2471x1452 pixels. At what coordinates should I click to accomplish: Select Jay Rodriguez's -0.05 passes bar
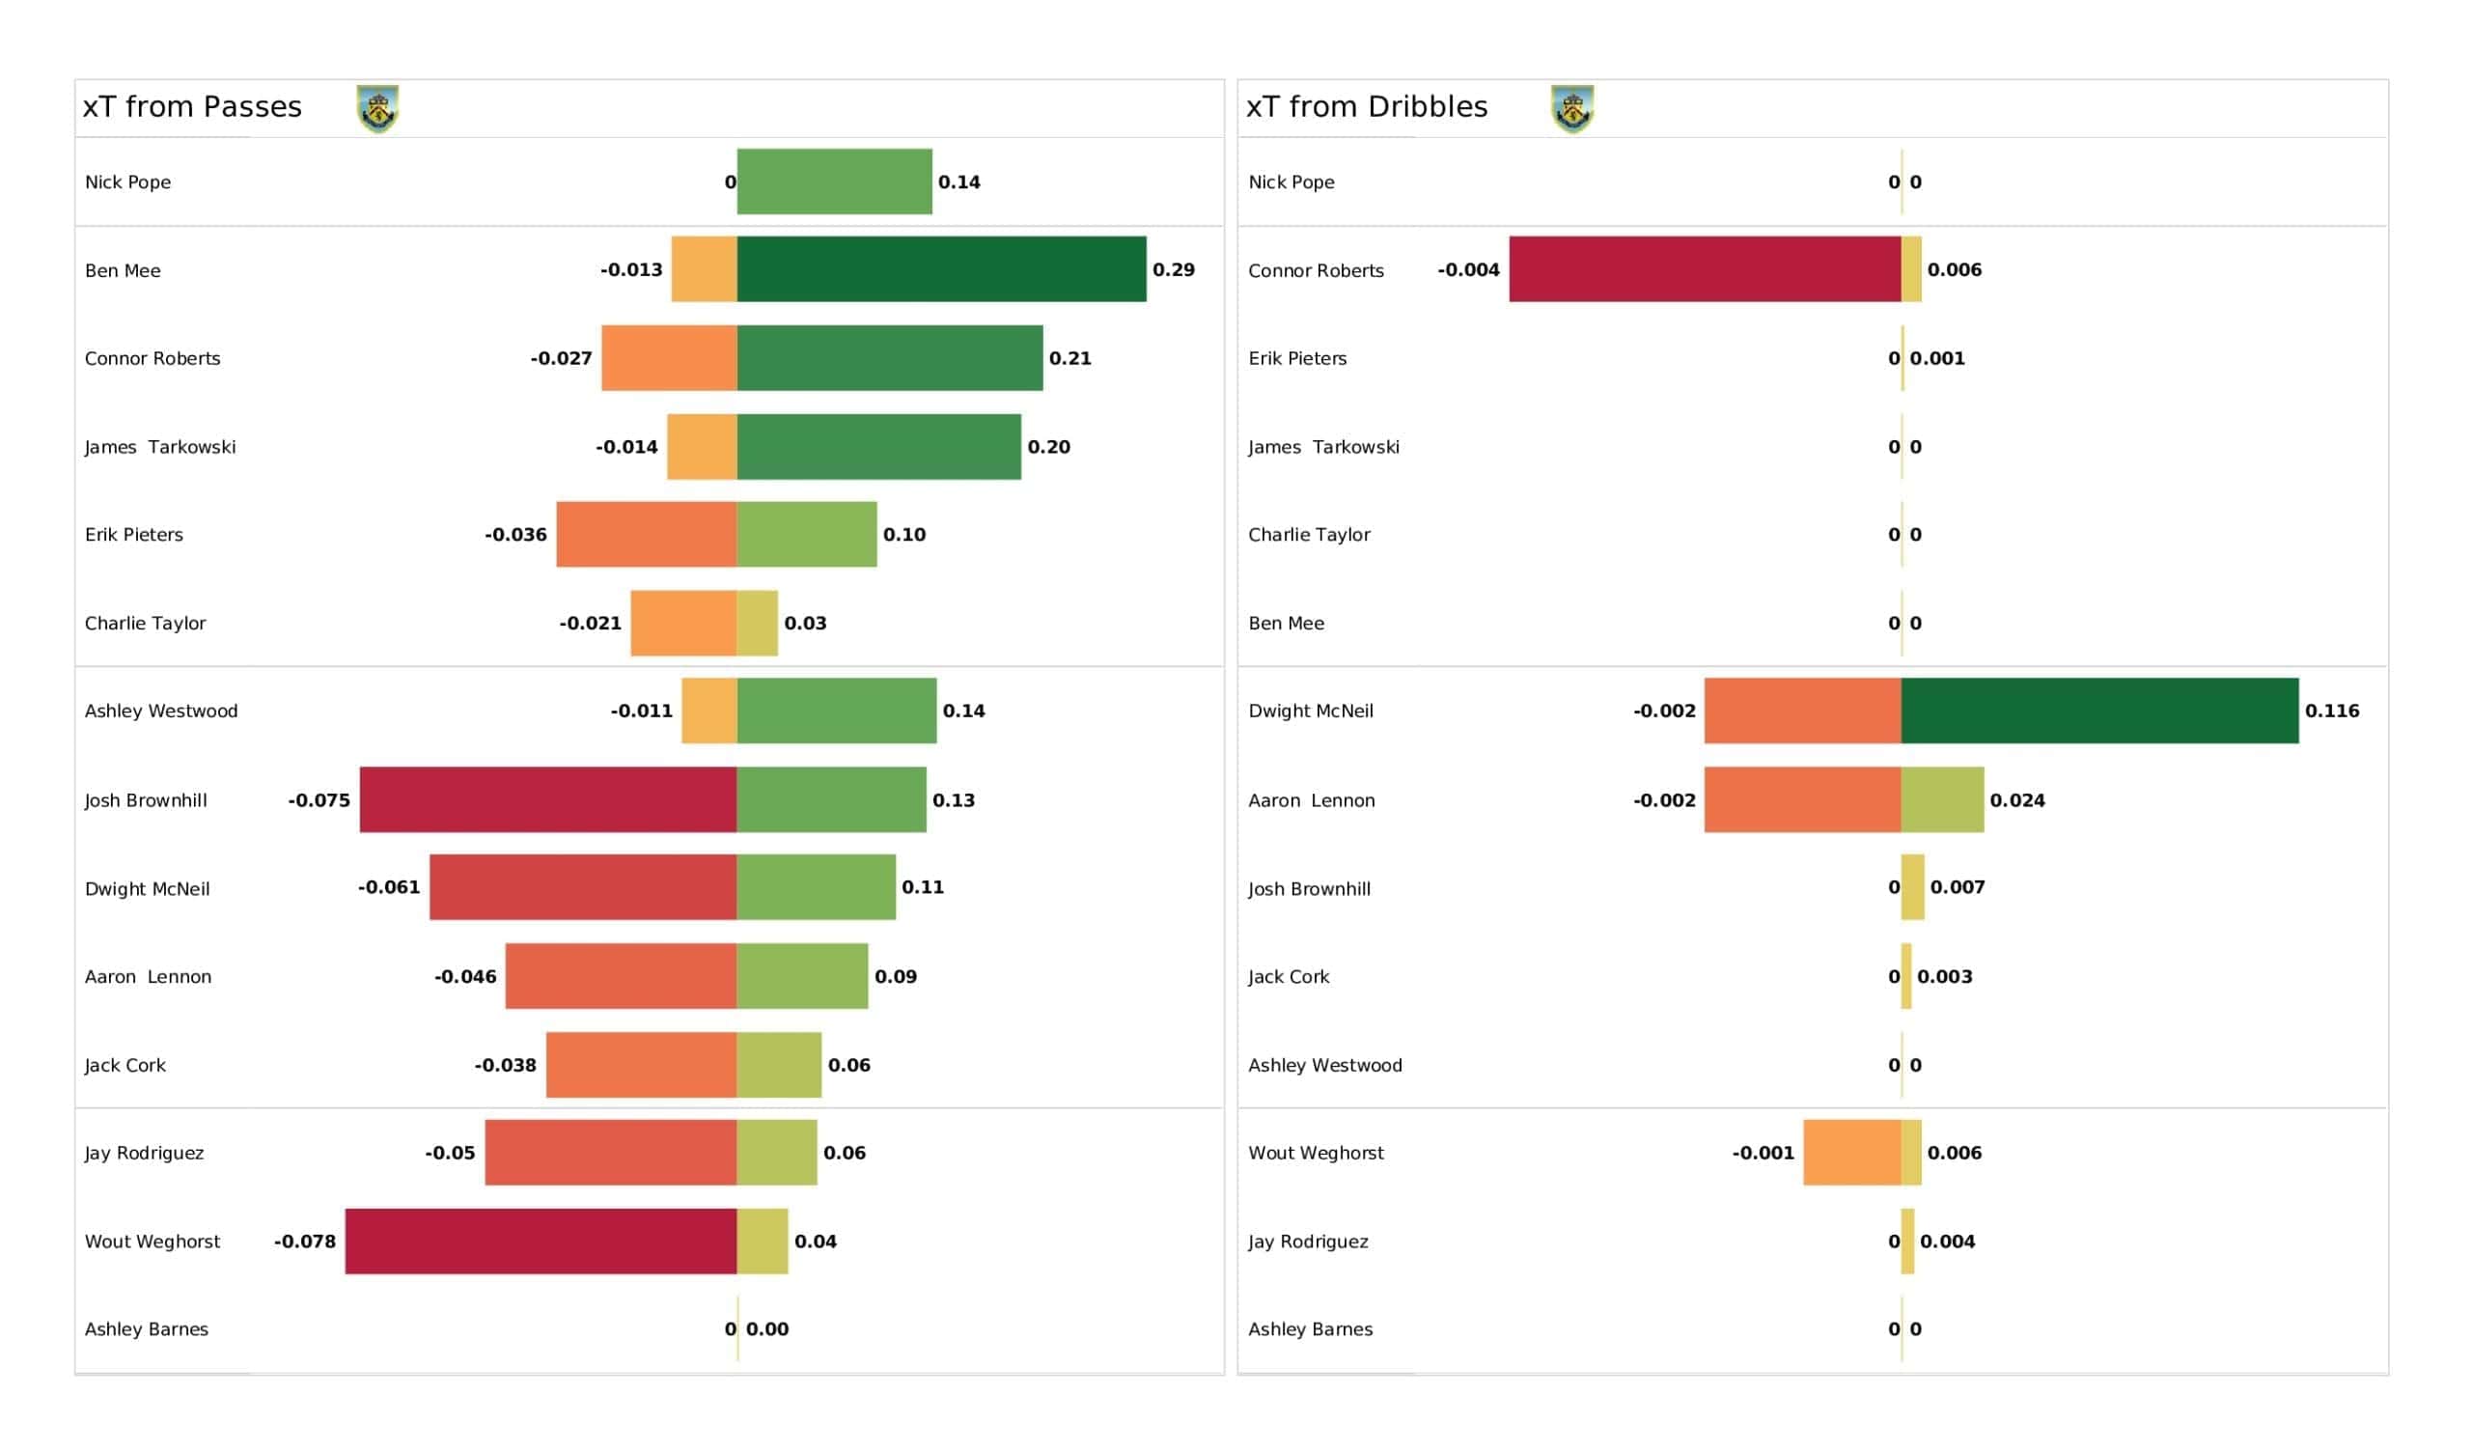click(x=611, y=1153)
